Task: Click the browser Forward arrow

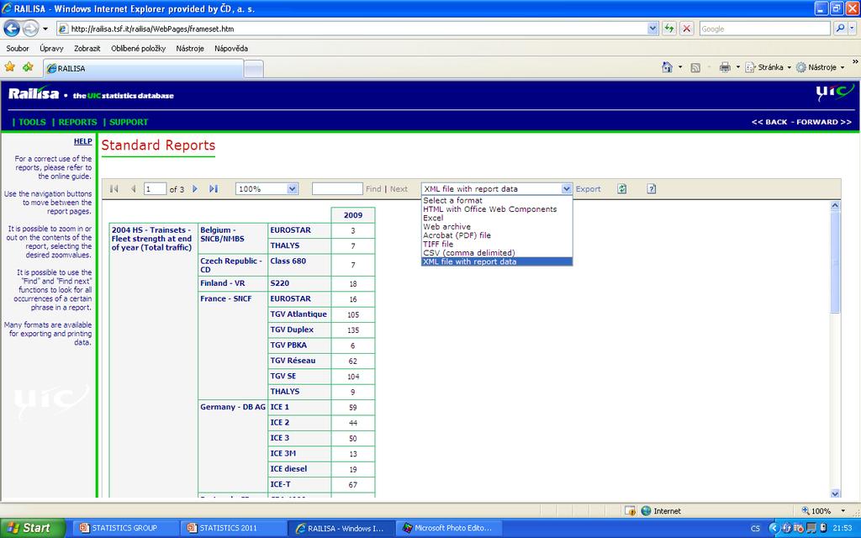Action: (31, 28)
